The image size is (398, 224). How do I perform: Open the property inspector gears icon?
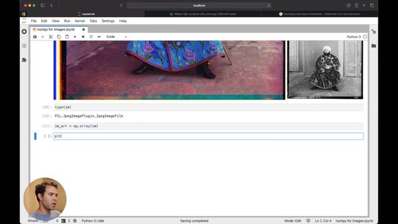(374, 32)
